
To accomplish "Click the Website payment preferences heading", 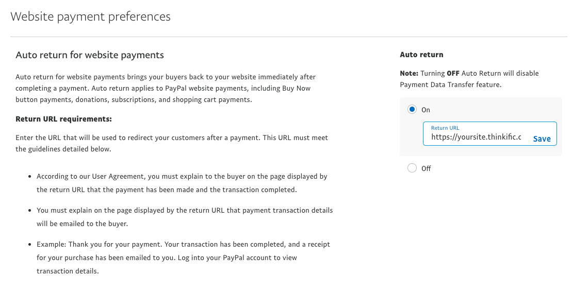I will pos(90,17).
